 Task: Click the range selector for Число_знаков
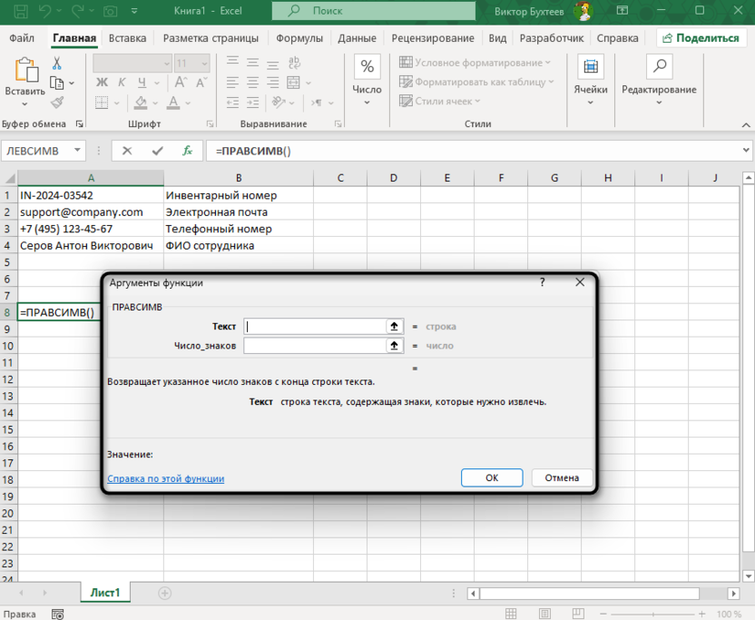pos(395,346)
